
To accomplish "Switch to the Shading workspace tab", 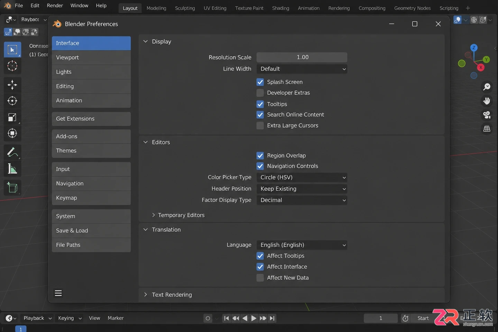I will click(x=280, y=8).
